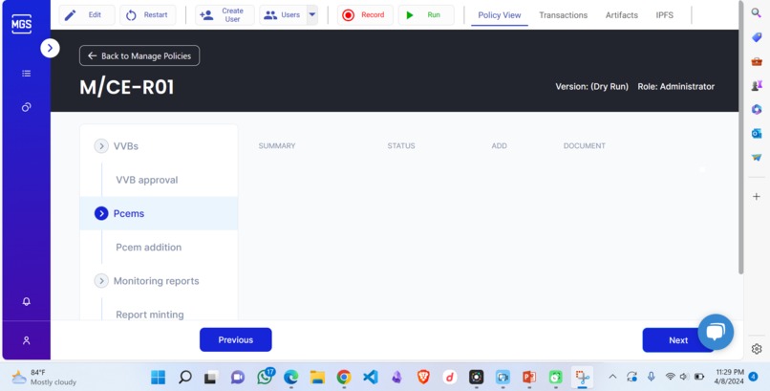Open Edge sidebar shopping tag icon
The image size is (770, 391).
click(x=757, y=37)
